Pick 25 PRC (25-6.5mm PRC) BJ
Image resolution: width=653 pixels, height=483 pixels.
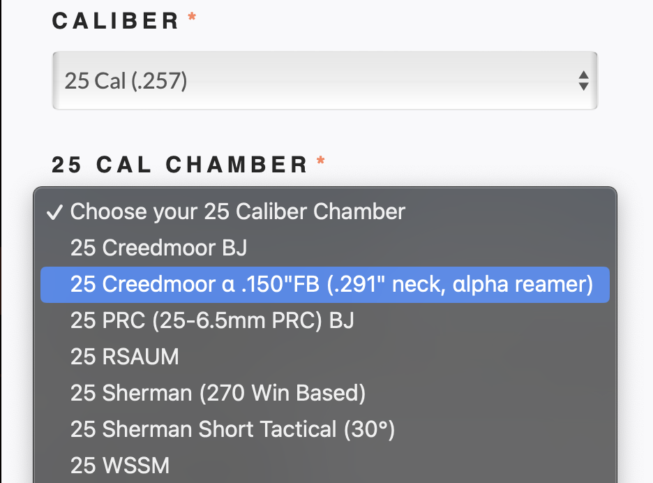point(212,320)
